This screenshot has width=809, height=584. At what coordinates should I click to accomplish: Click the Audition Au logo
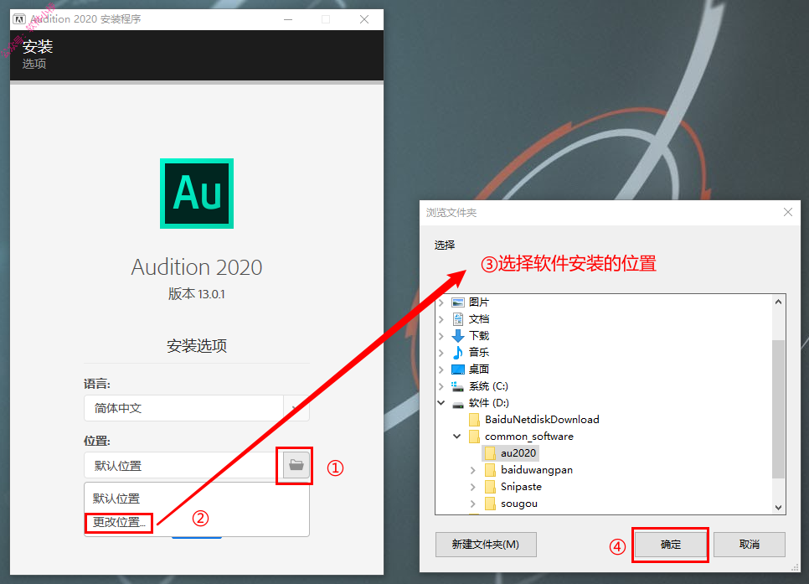tap(197, 194)
